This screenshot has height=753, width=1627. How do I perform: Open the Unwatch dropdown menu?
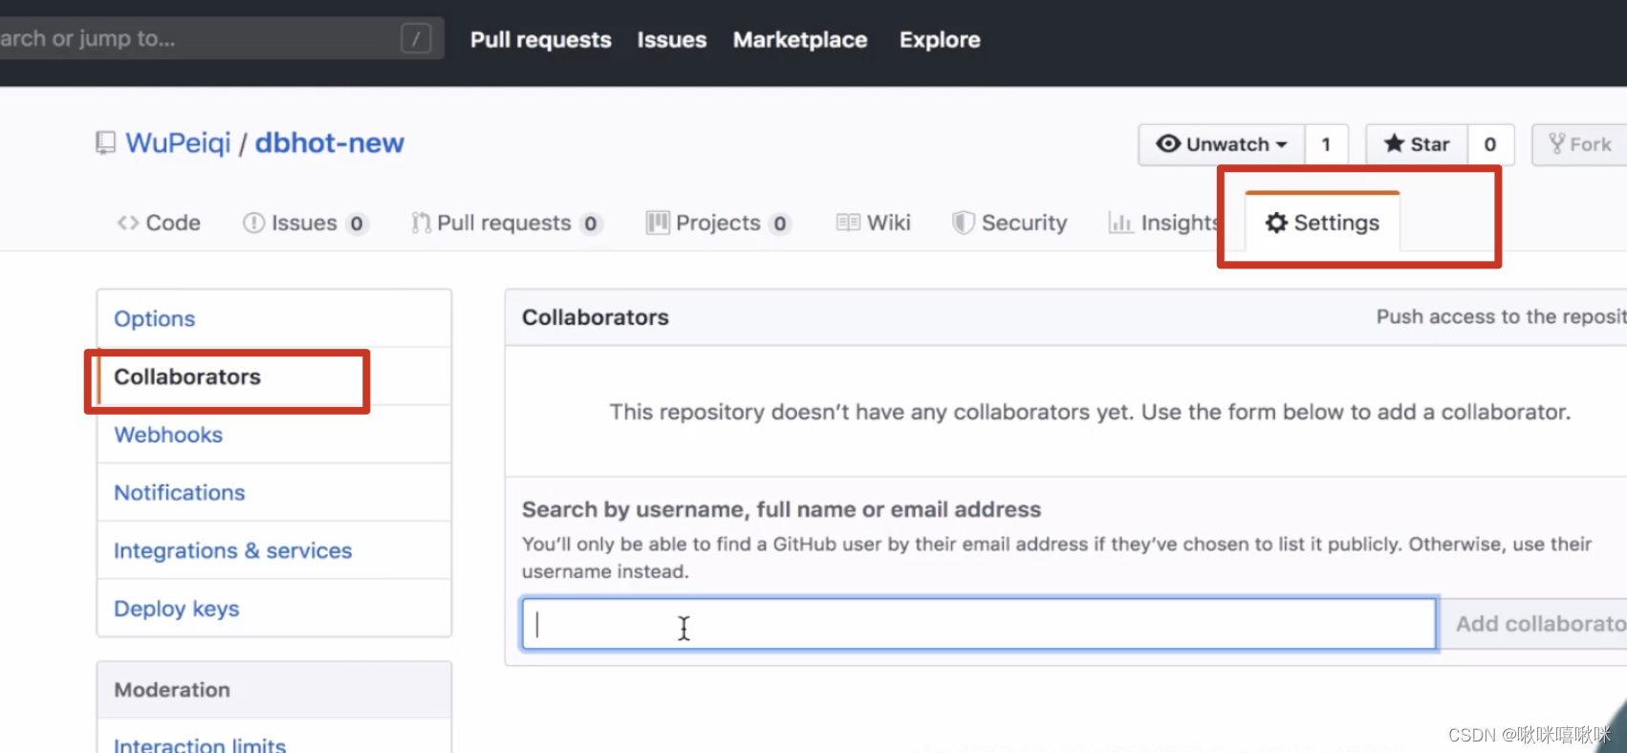(x=1222, y=144)
